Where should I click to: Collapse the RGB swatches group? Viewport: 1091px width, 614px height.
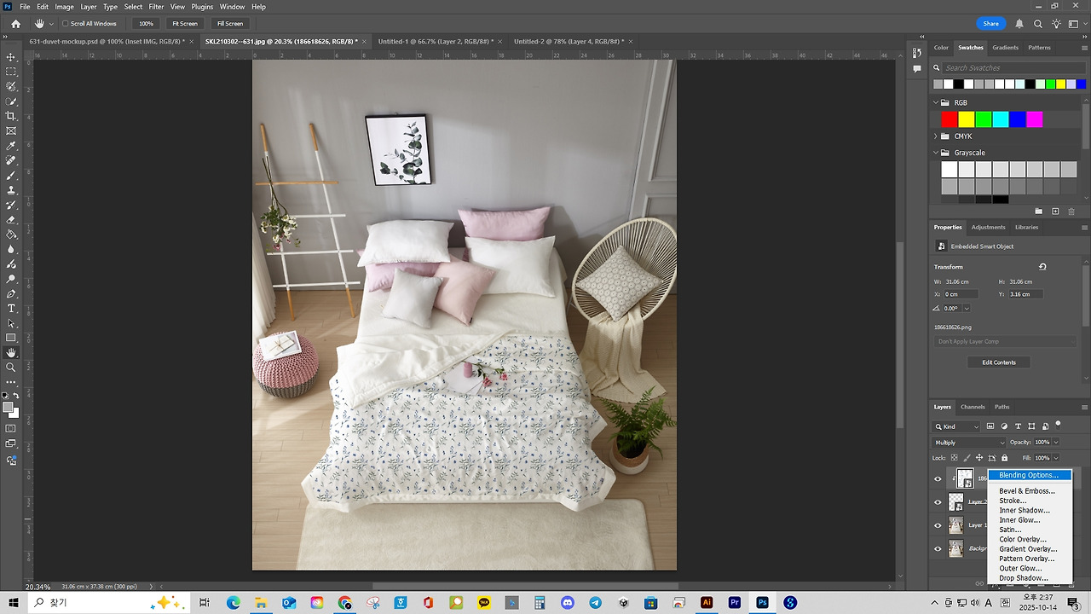pyautogui.click(x=936, y=102)
